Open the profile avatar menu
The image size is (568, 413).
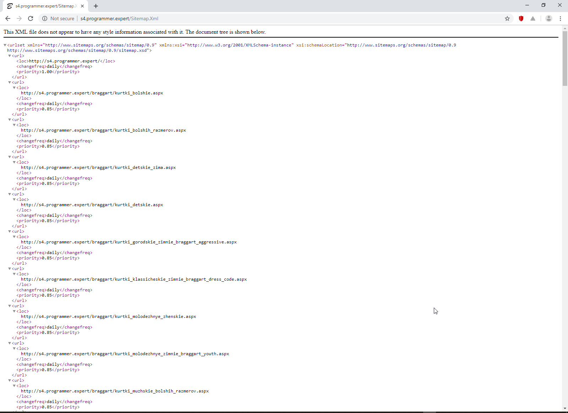tap(549, 18)
